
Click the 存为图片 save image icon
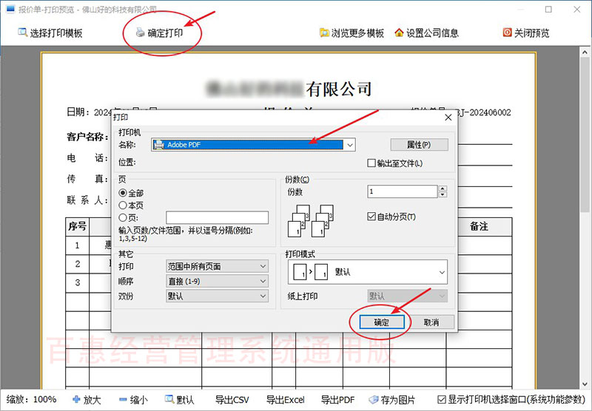coord(374,400)
